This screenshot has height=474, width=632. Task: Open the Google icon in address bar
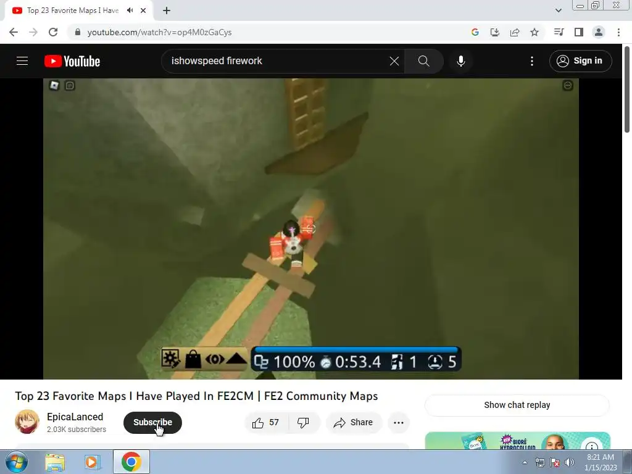coord(475,32)
